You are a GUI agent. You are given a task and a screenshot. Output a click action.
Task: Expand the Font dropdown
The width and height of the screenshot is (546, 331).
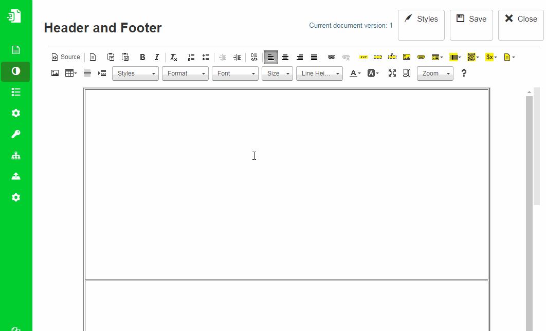235,73
